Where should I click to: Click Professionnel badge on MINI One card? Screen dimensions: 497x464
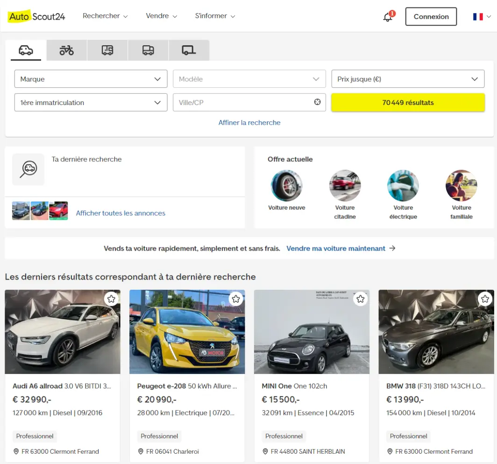(x=284, y=436)
